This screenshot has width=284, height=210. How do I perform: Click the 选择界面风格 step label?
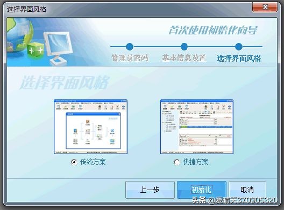point(239,58)
